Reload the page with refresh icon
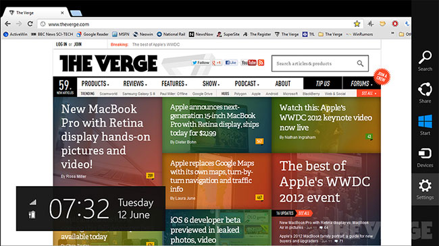The image size is (439, 246). point(30,24)
